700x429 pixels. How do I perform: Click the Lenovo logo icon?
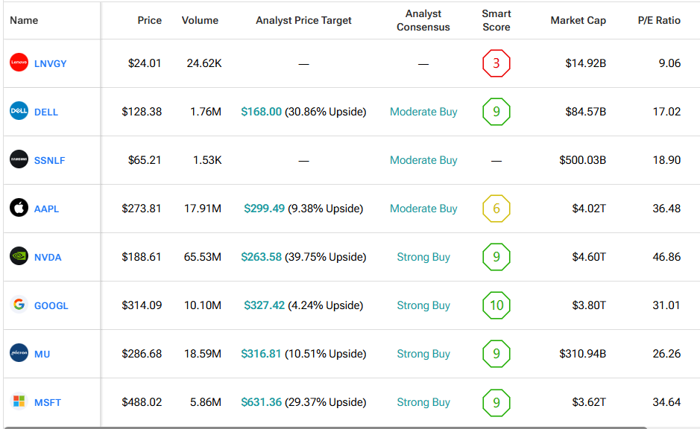pyautogui.click(x=19, y=63)
